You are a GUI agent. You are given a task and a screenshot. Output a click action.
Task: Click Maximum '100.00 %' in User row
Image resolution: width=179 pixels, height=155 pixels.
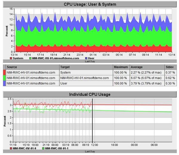[x=121, y=83]
